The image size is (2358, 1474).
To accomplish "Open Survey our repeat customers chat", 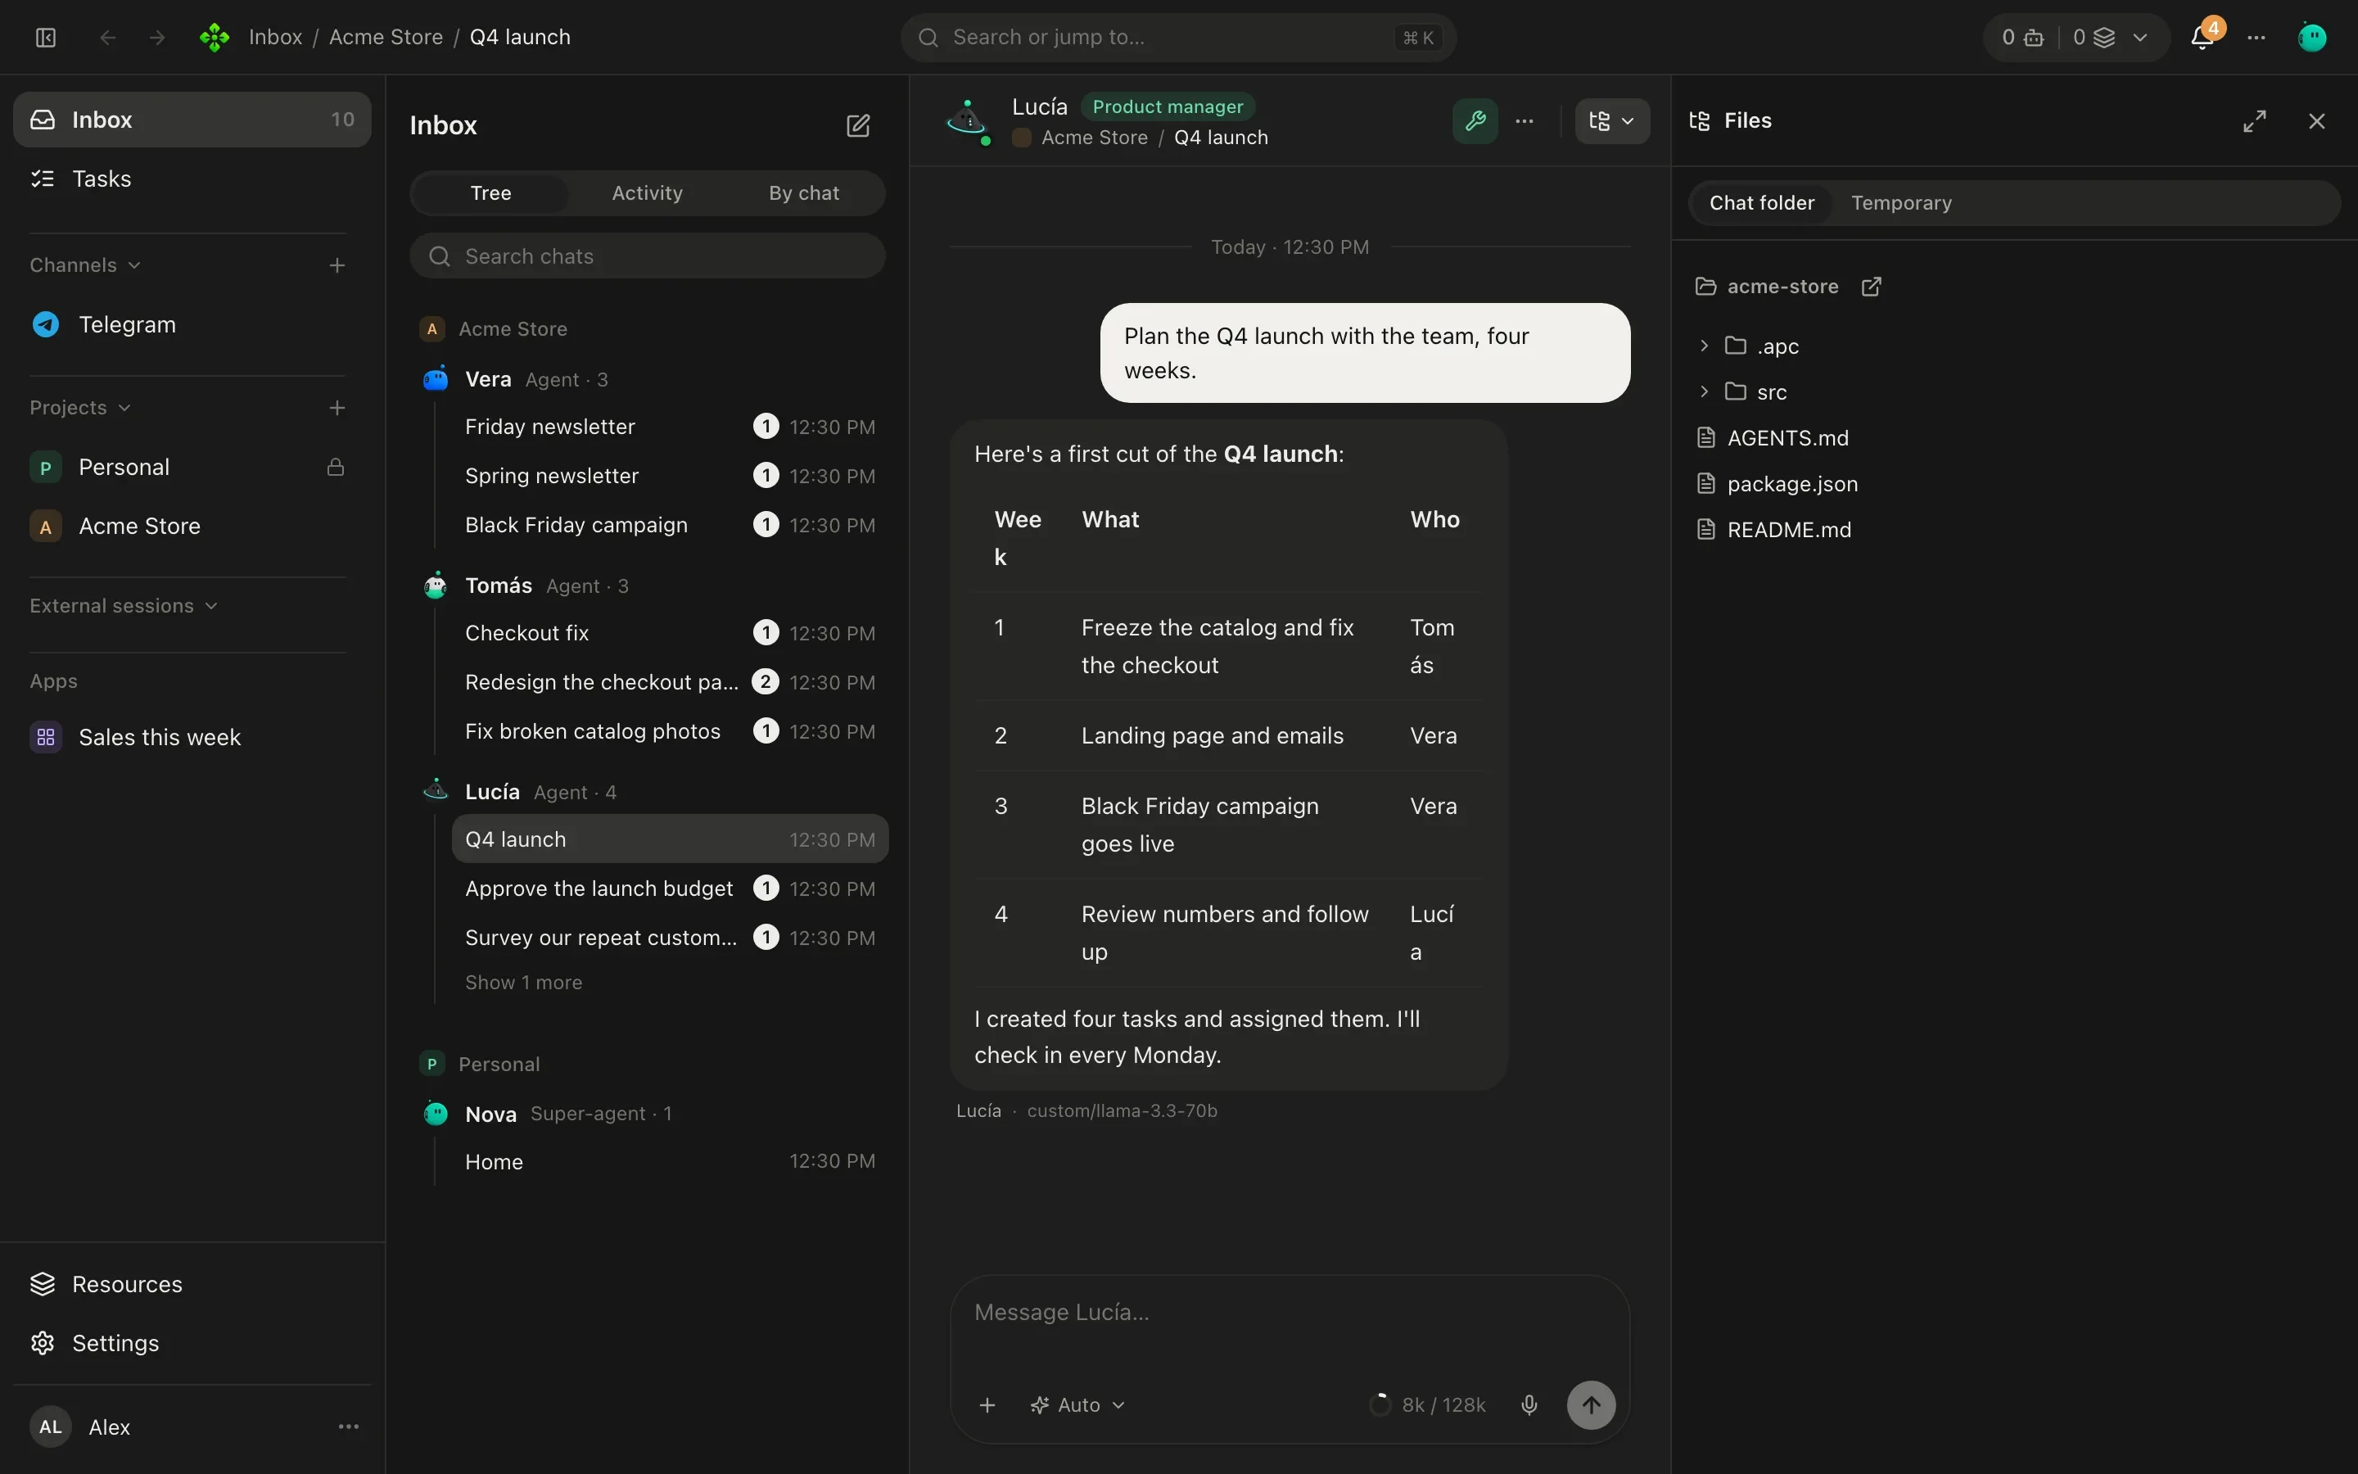I will click(670, 938).
